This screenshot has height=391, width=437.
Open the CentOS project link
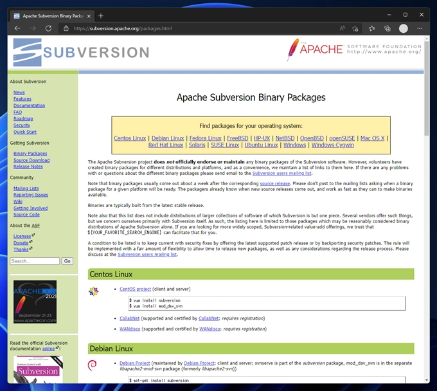tap(135, 289)
